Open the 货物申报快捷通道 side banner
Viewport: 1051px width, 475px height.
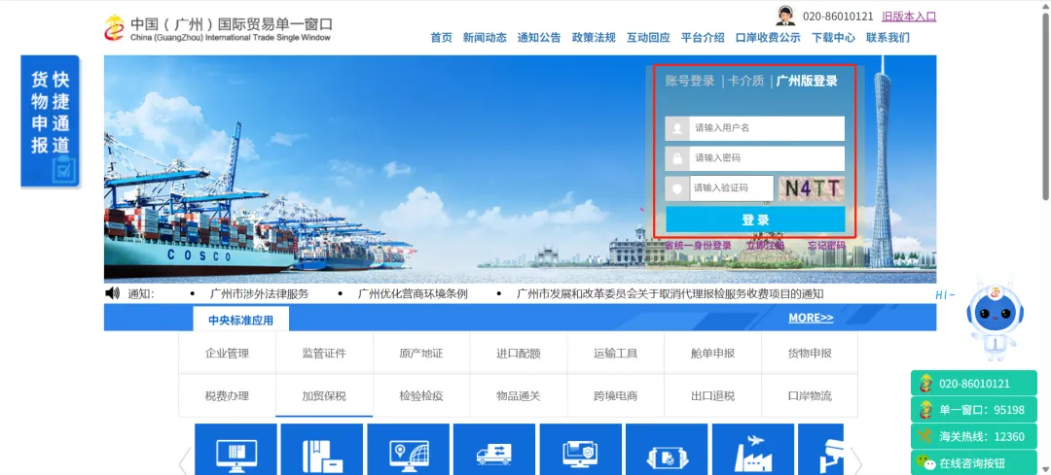click(51, 121)
